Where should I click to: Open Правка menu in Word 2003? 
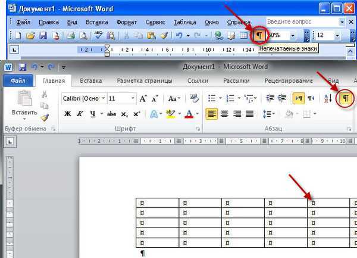coord(49,22)
